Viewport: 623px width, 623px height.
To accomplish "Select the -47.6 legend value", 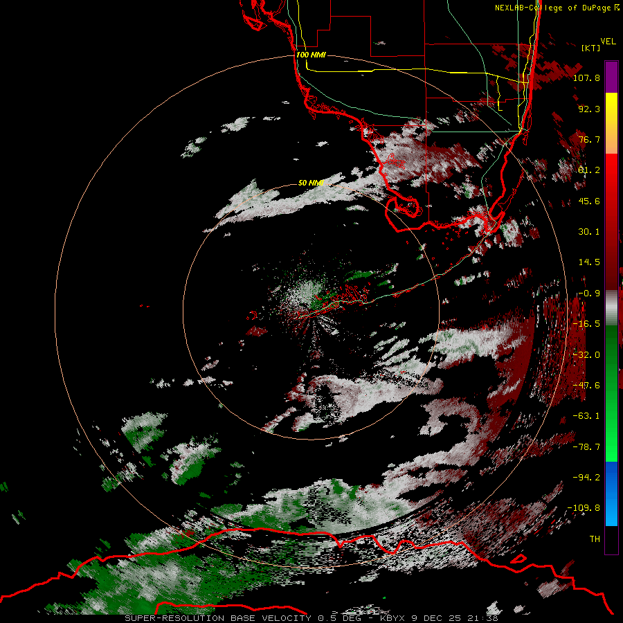I will [x=586, y=385].
